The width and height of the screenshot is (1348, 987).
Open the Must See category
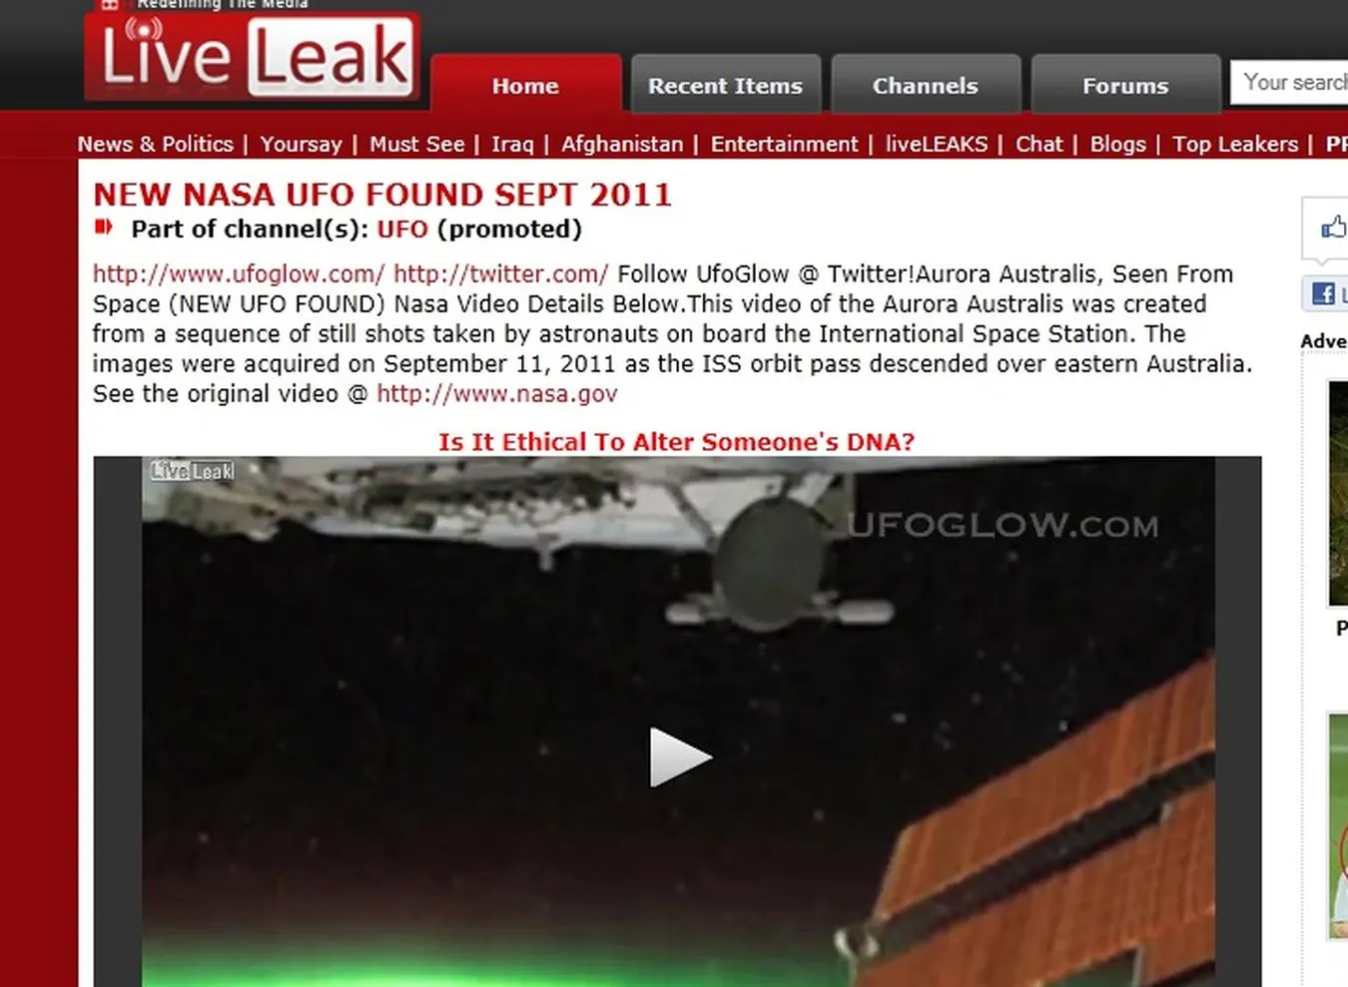tap(416, 144)
